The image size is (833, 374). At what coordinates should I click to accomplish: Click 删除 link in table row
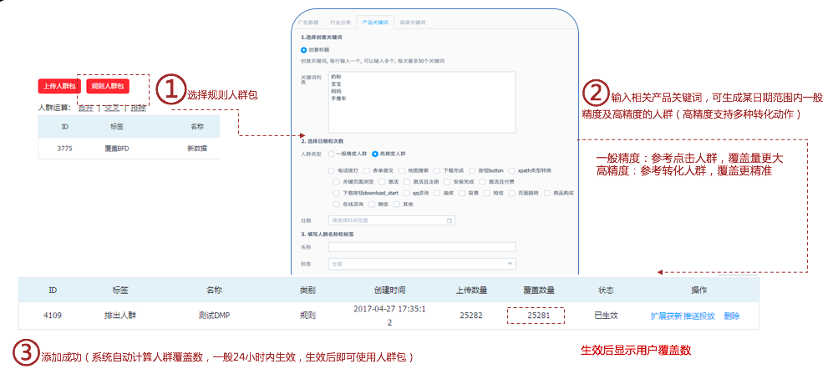(731, 316)
